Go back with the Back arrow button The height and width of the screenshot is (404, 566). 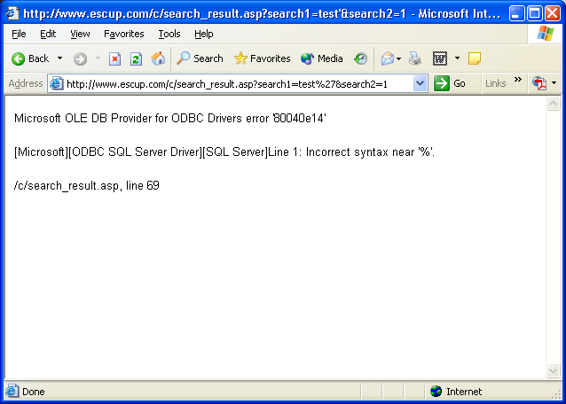[x=29, y=58]
